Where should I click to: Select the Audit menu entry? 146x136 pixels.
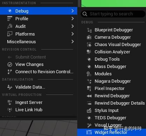(x=38, y=26)
